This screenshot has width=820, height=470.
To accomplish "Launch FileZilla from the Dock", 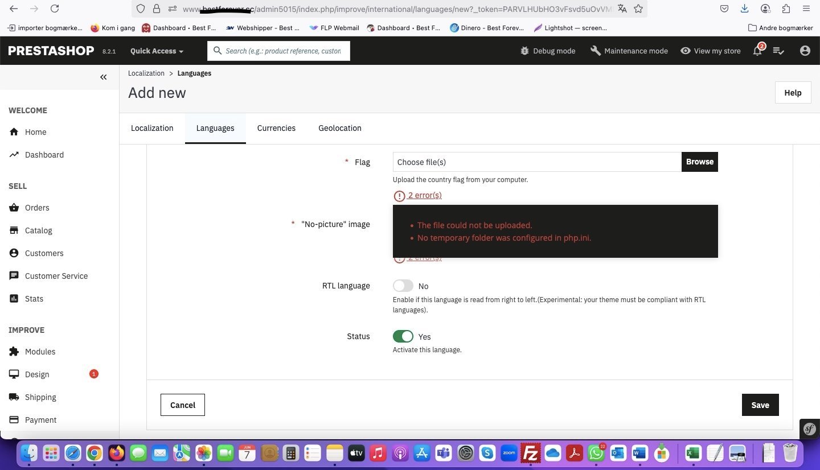I will point(531,453).
